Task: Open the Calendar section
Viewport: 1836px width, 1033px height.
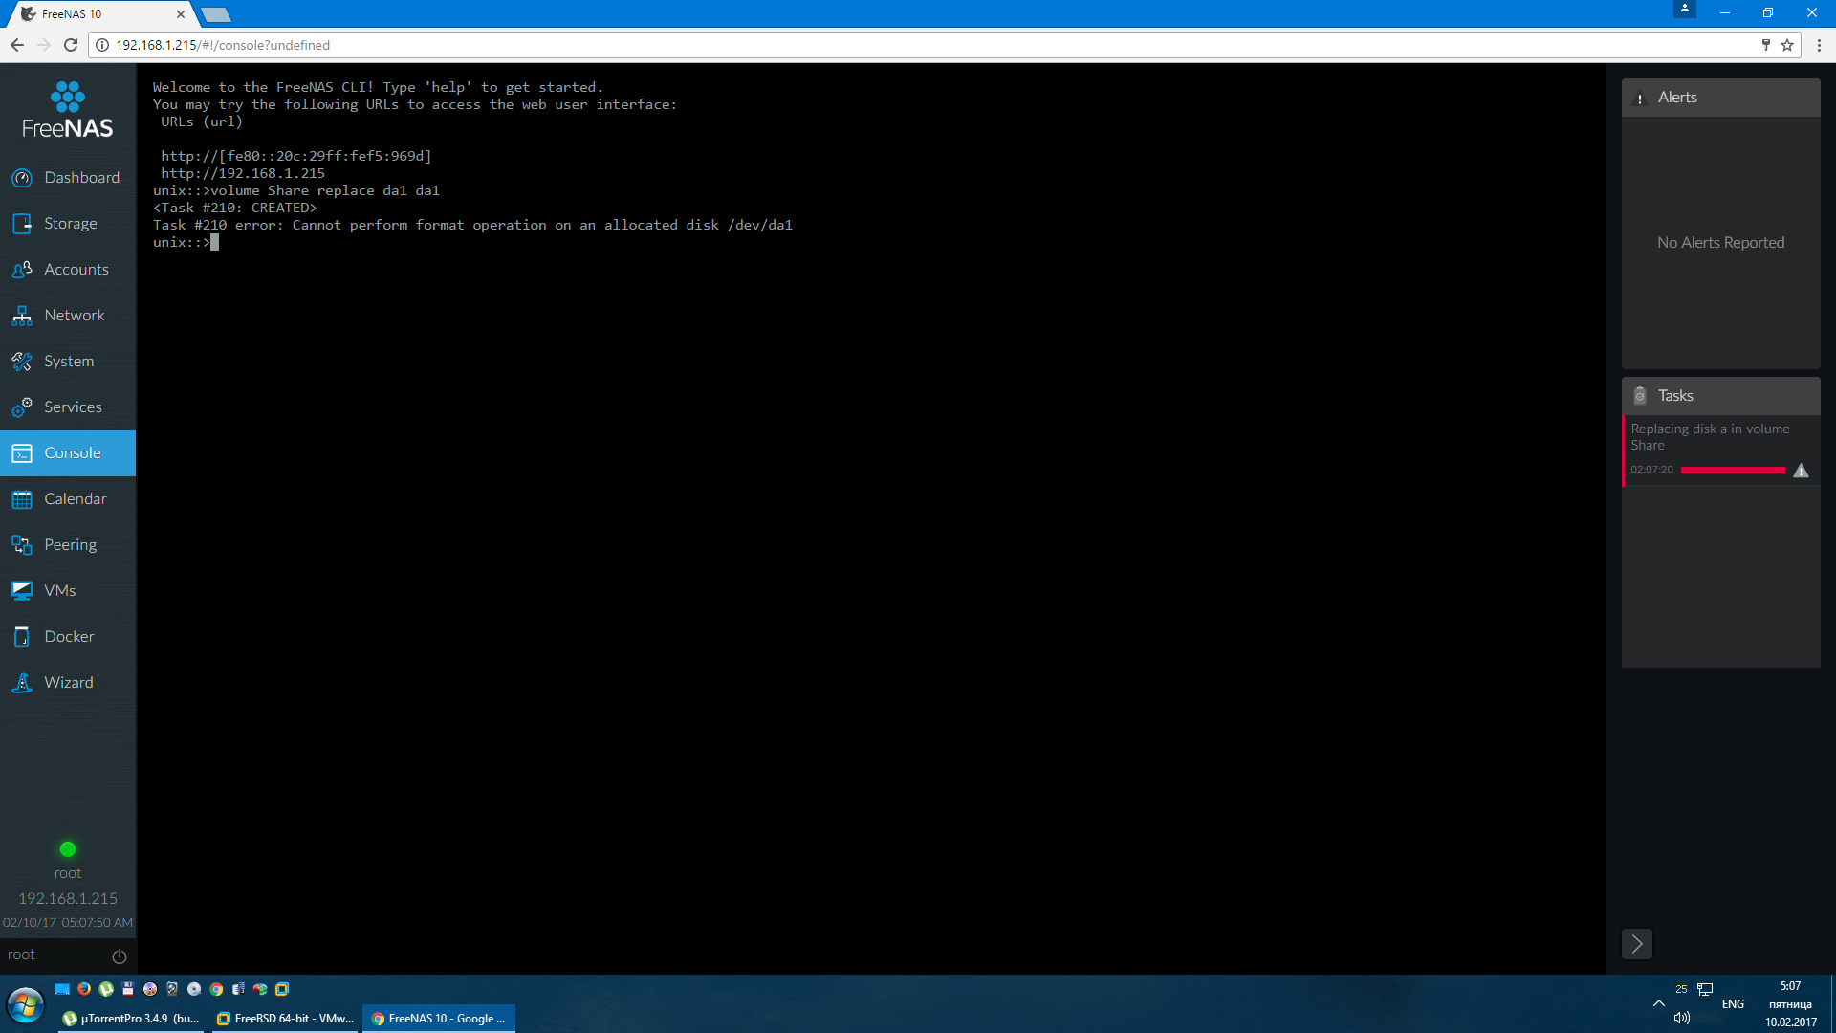Action: point(68,499)
